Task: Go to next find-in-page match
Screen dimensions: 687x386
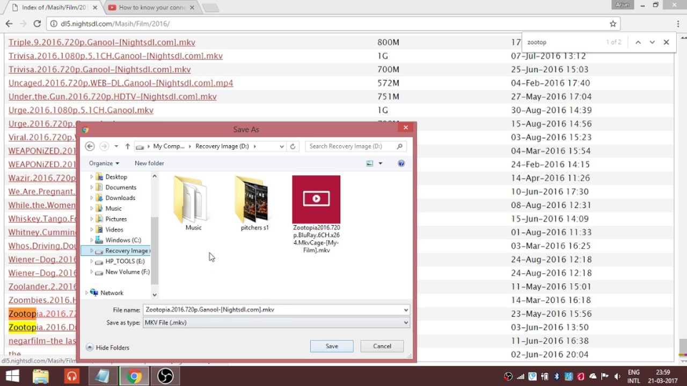Action: coord(652,42)
